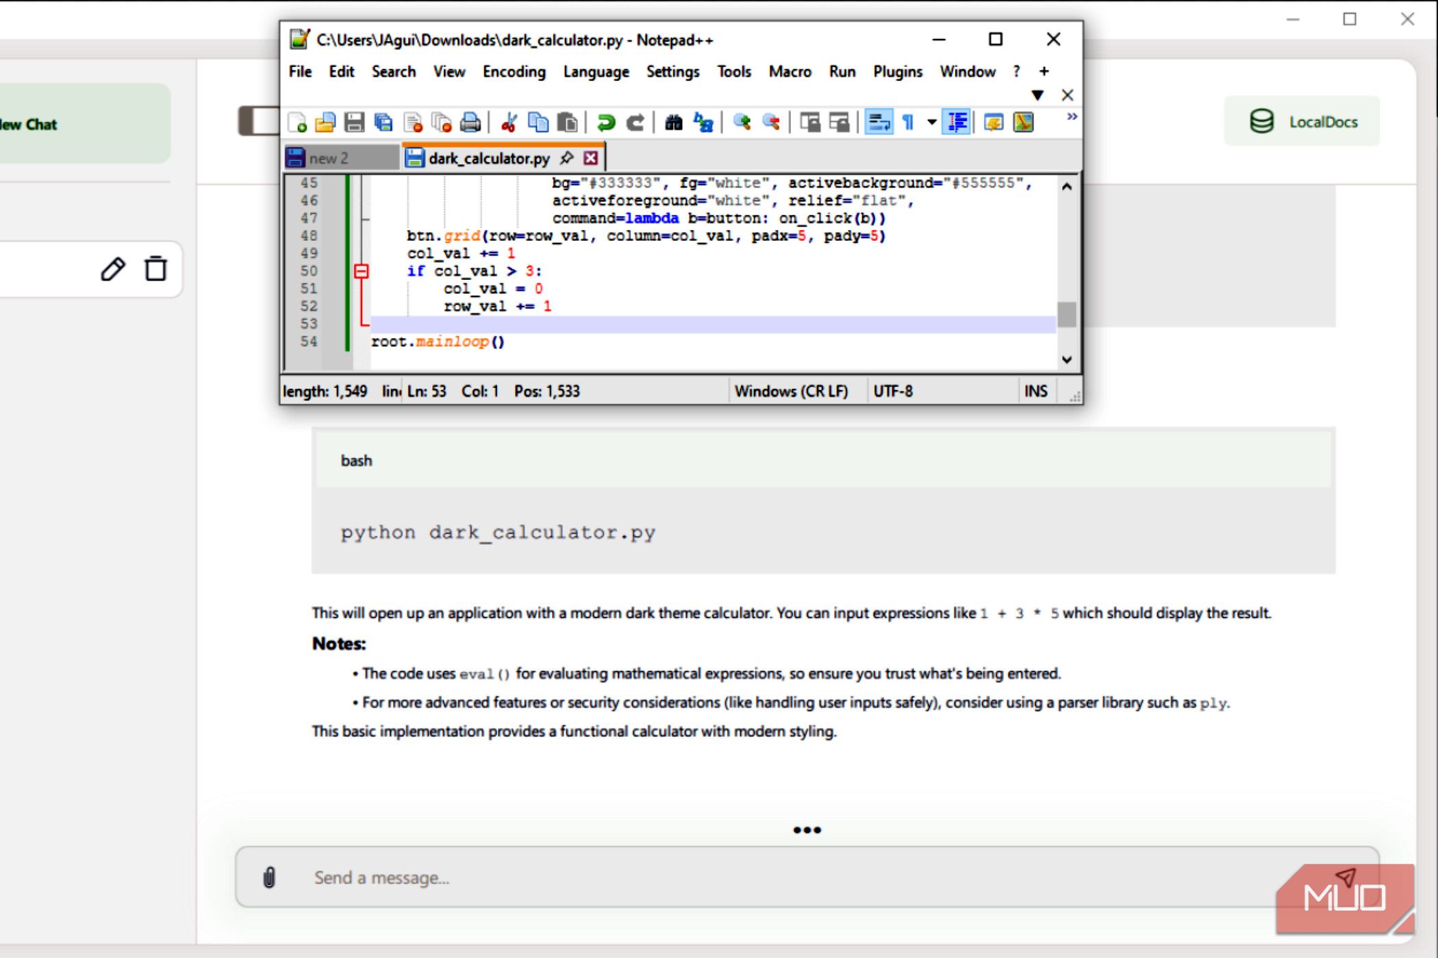Click the Find binoculars icon
This screenshot has height=958, width=1438.
[674, 122]
